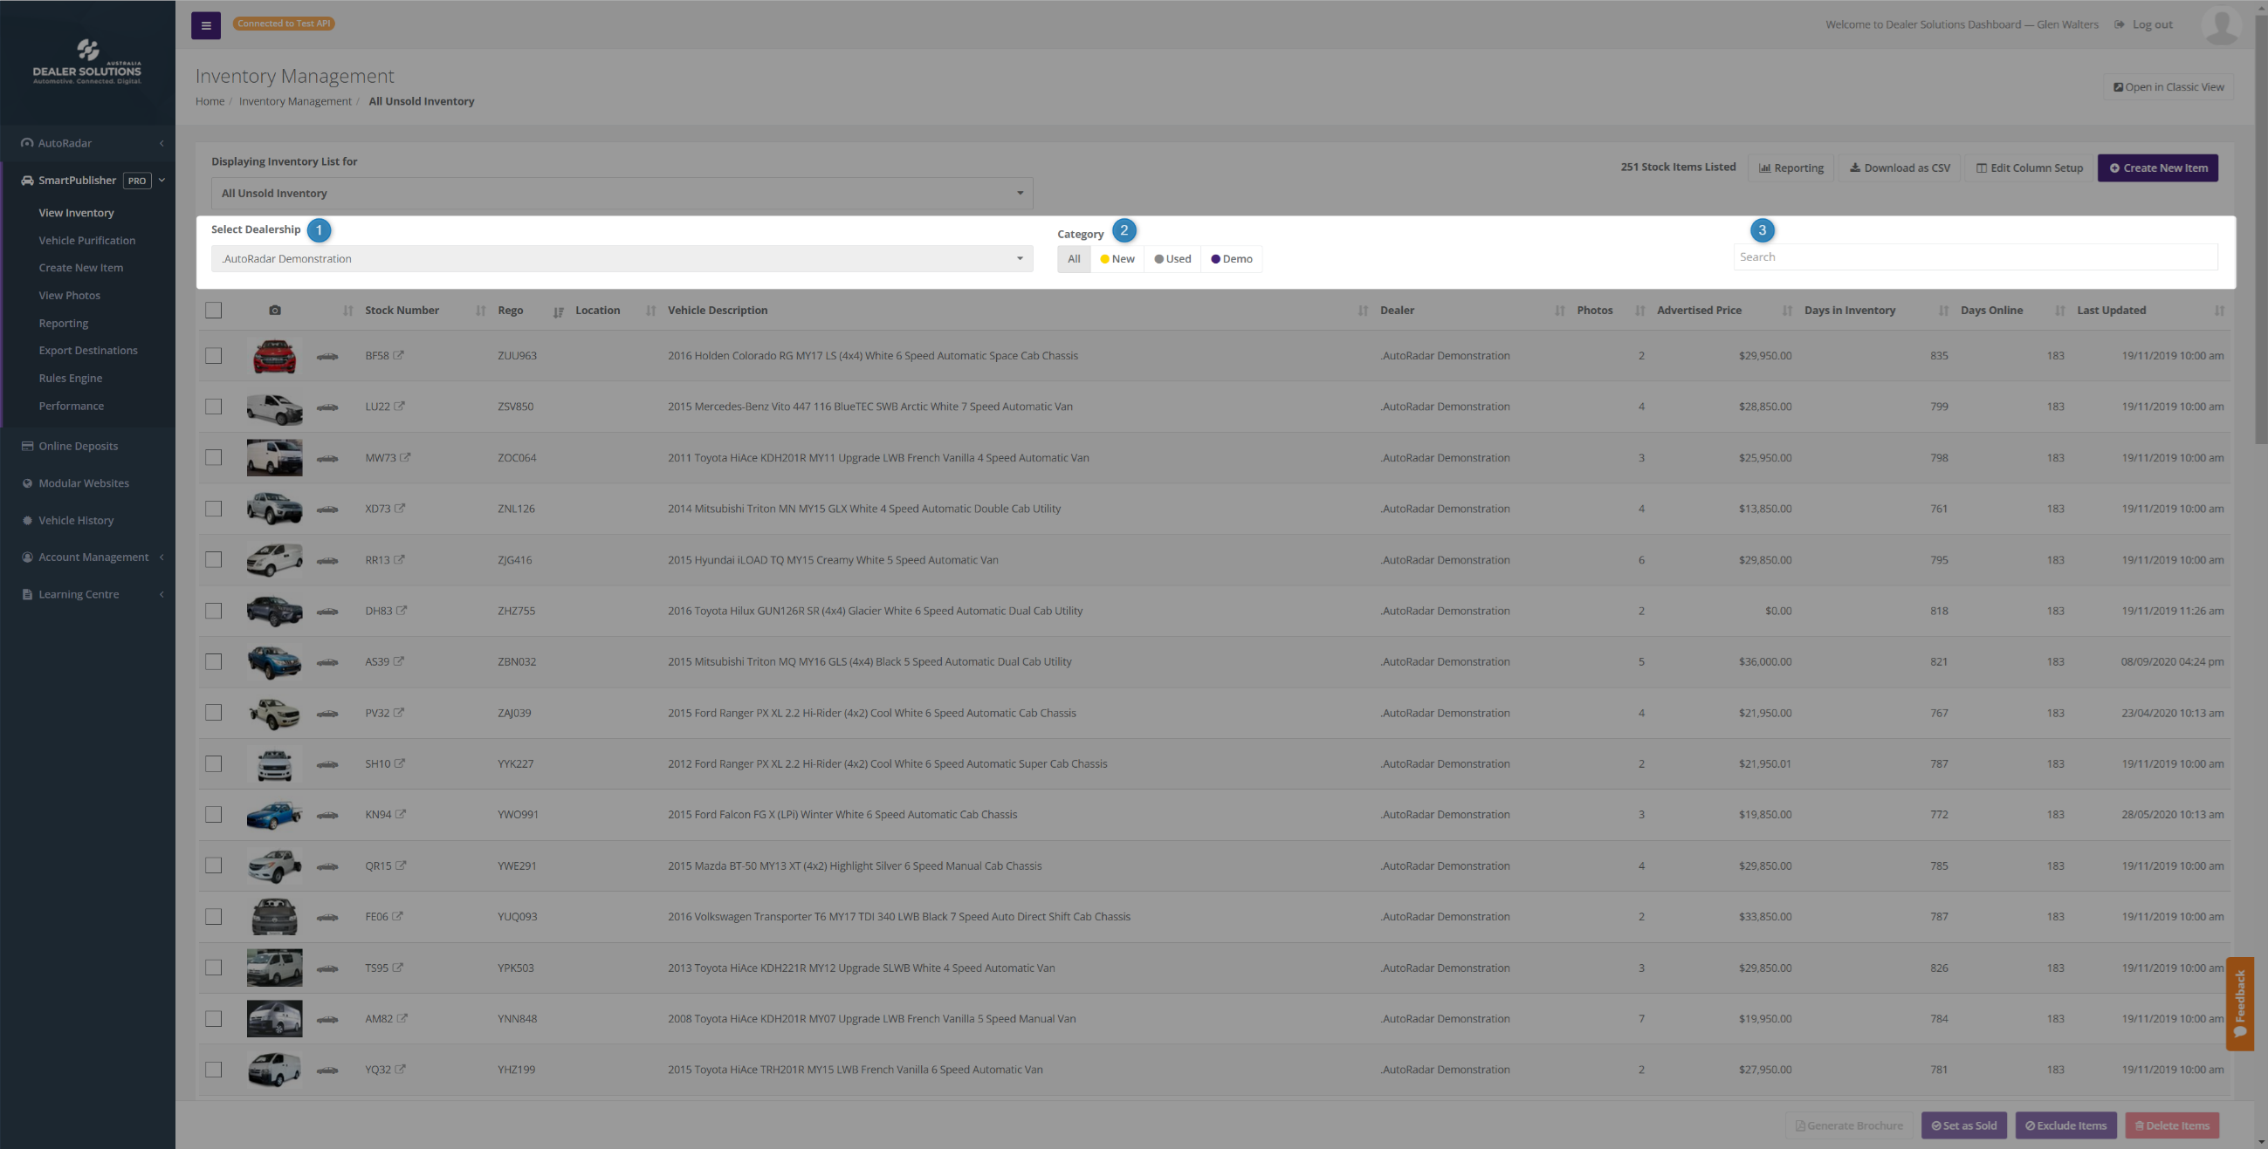Open external link icon next to YQ32
The image size is (2268, 1149).
pyautogui.click(x=401, y=1070)
